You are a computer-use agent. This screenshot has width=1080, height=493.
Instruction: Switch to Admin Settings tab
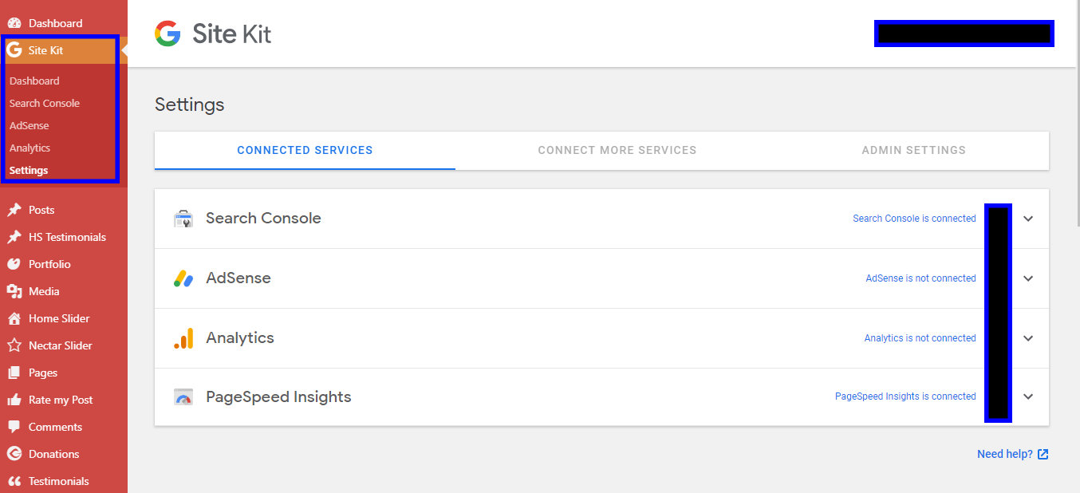click(x=913, y=150)
